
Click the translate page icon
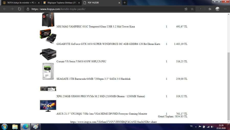tap(186, 9)
